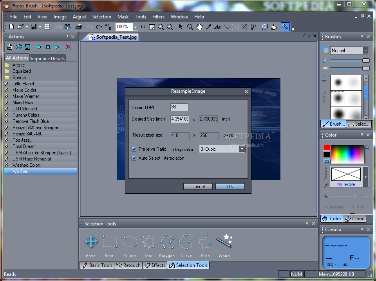Select the Hand pan tool
The height and width of the screenshot is (281, 376).
199,27
